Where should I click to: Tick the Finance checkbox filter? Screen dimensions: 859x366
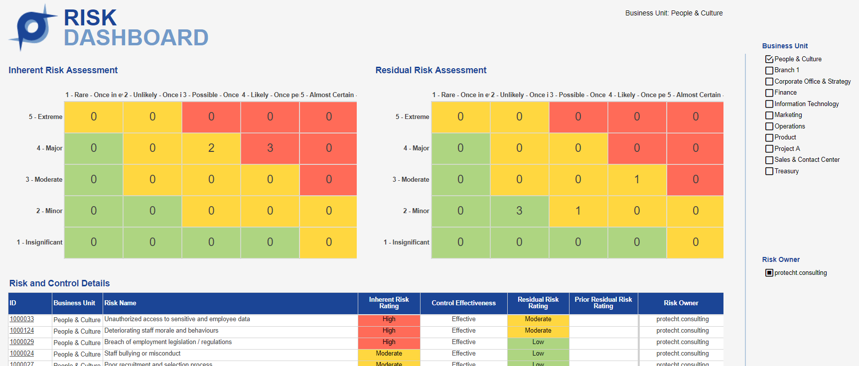click(x=769, y=93)
